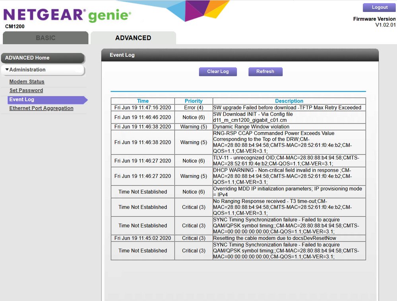Click the Time column header
The image size is (397, 301).
(x=143, y=101)
